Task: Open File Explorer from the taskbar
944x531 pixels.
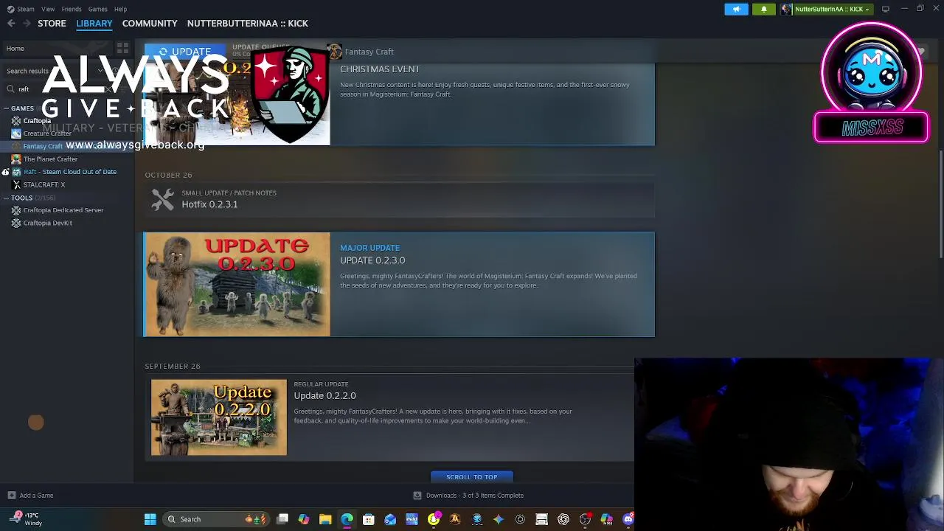Action: pos(325,519)
